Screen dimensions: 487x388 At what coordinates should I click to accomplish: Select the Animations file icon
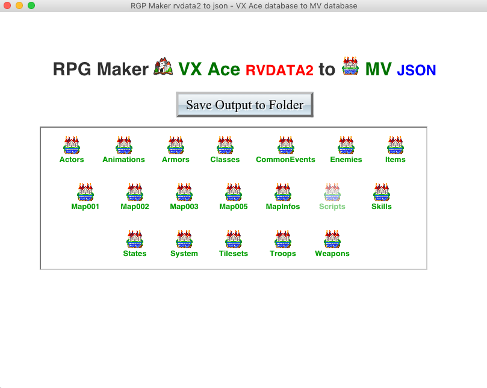pos(123,146)
